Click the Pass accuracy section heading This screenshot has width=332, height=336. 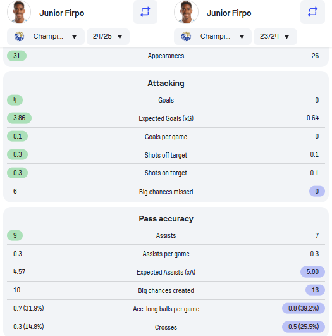point(166,219)
